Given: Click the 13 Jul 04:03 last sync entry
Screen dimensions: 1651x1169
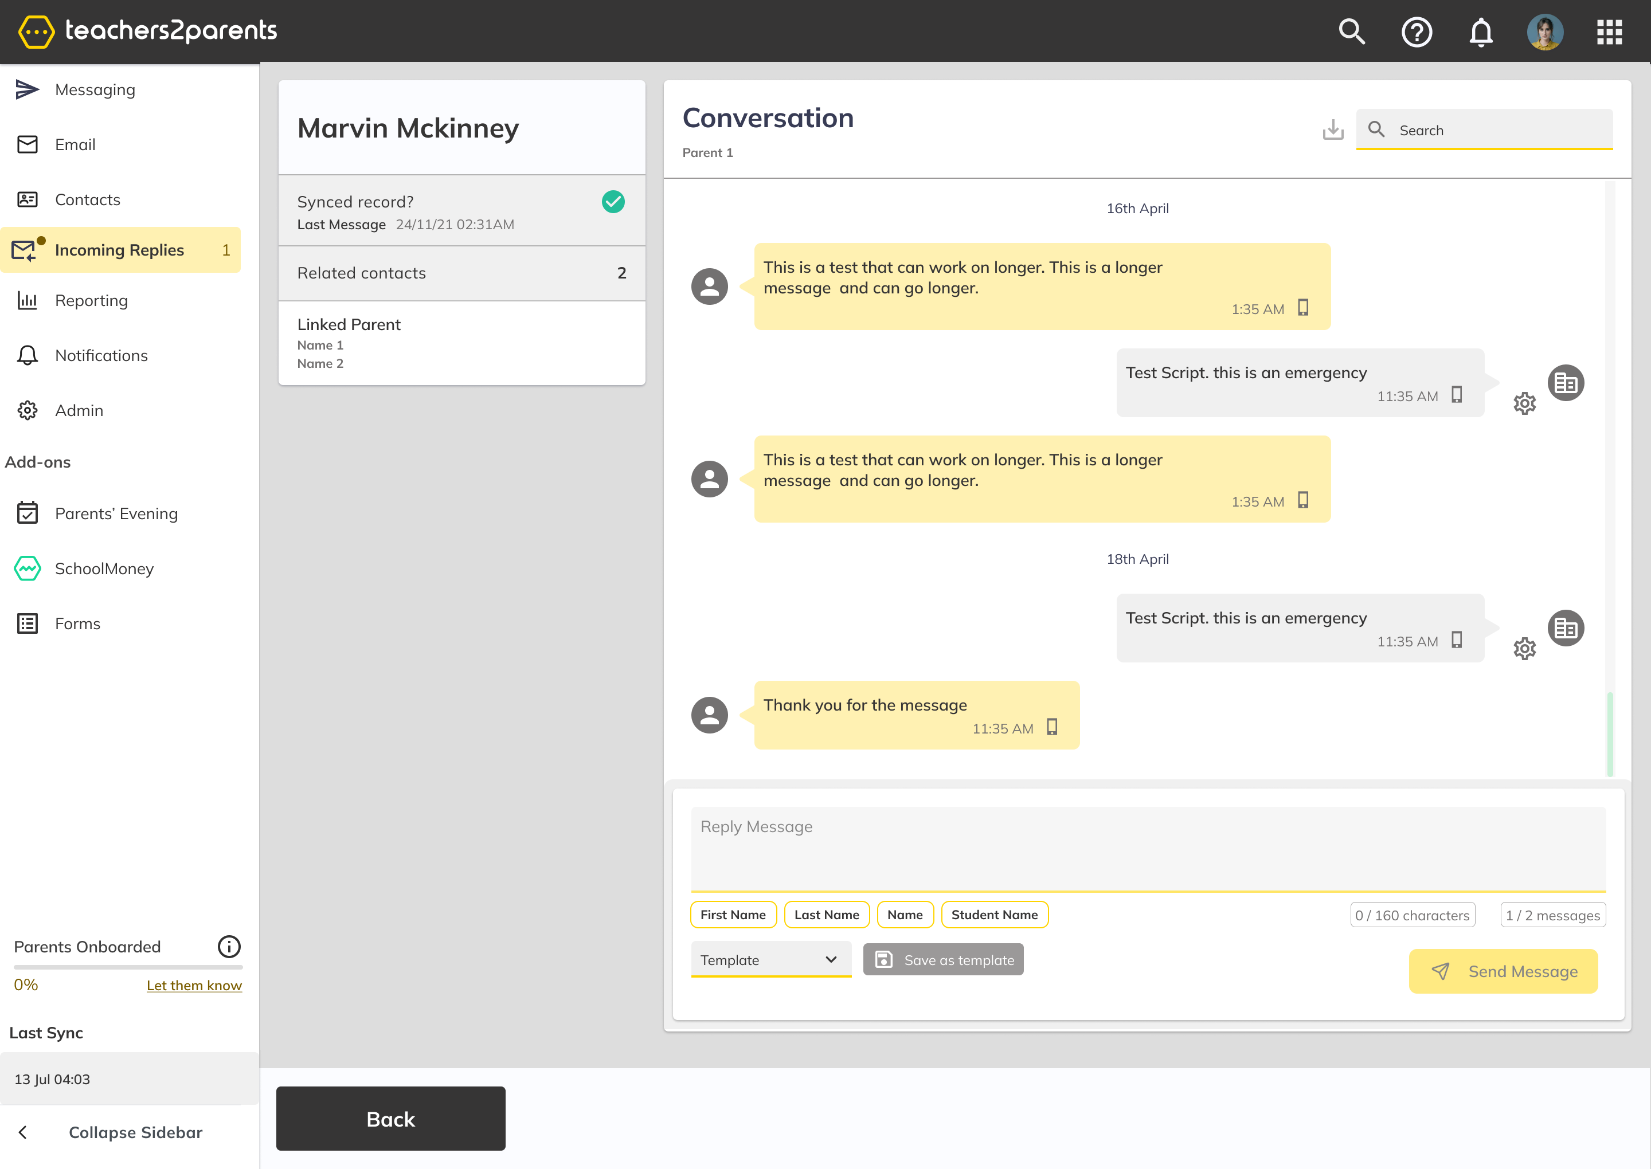Looking at the screenshot, I should click(x=130, y=1079).
